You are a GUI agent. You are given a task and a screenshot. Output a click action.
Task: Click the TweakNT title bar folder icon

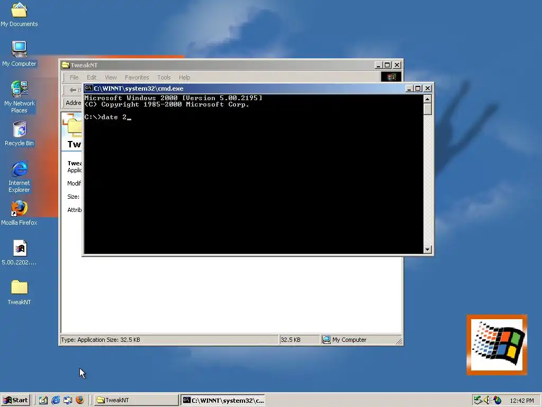(x=65, y=65)
